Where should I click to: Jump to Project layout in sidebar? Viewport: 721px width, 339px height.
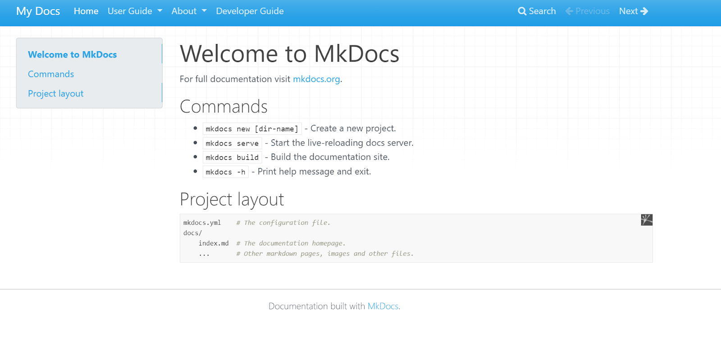point(56,94)
